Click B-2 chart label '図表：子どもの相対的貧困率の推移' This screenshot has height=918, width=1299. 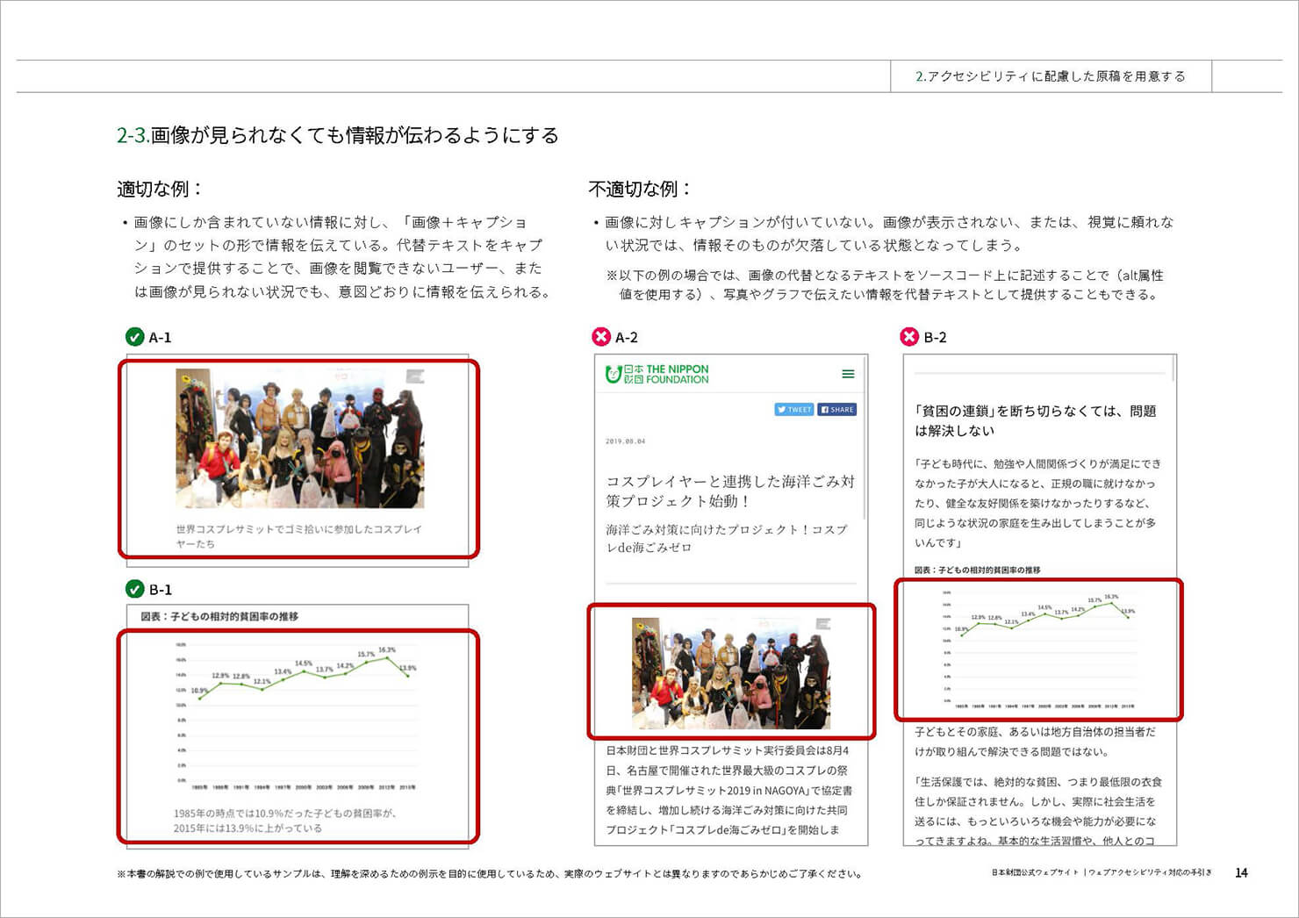[977, 570]
